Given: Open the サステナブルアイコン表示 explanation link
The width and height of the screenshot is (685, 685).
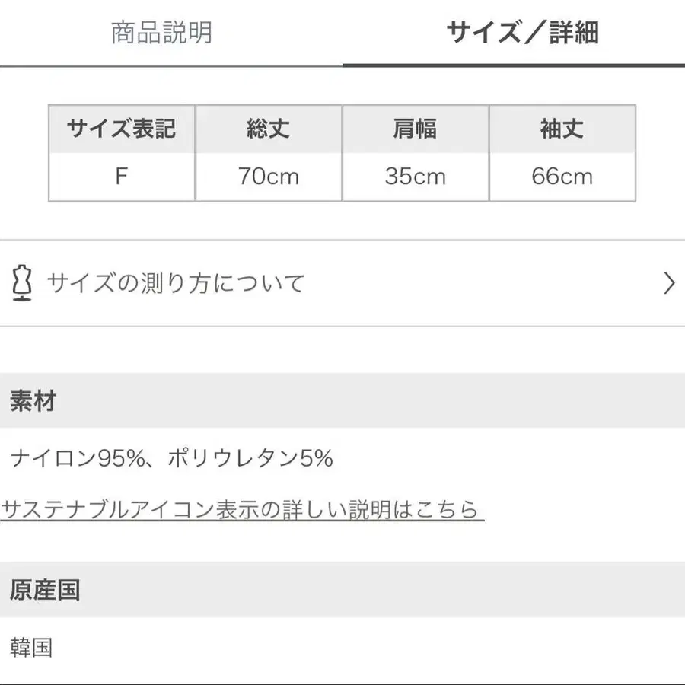Looking at the screenshot, I should coord(242,508).
